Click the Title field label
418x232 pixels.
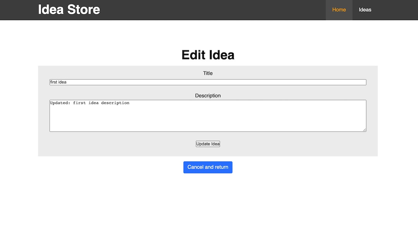click(x=208, y=73)
